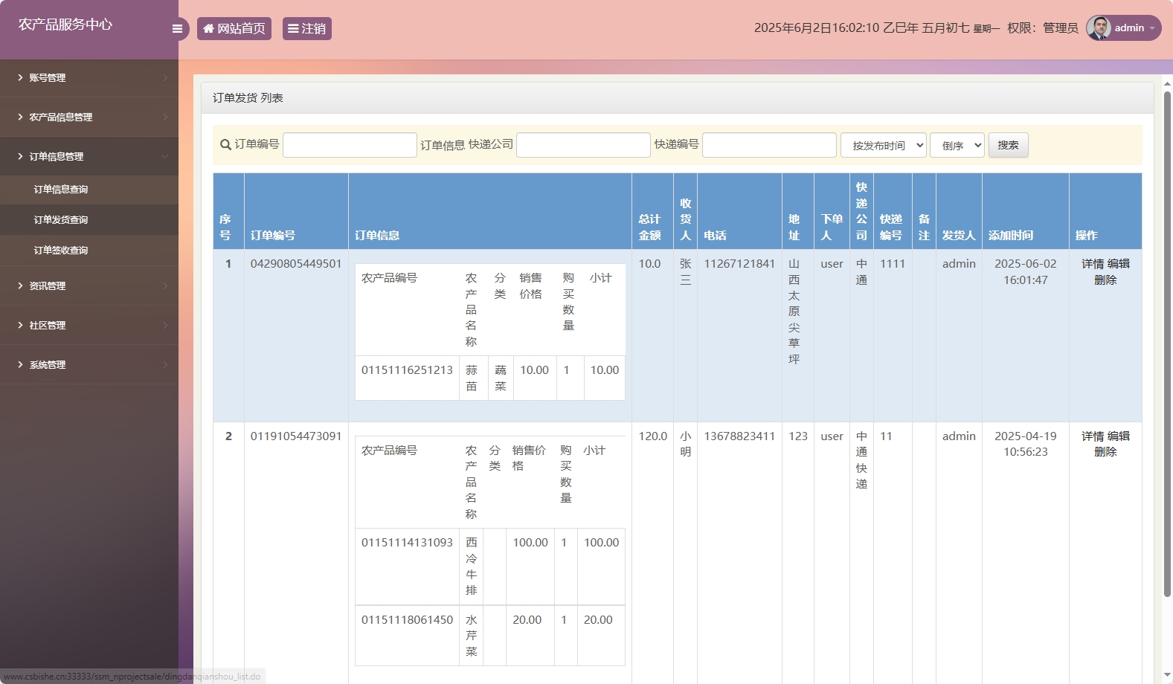Open the 按发布时间 sort dropdown
Image resolution: width=1173 pixels, height=684 pixels.
884,146
